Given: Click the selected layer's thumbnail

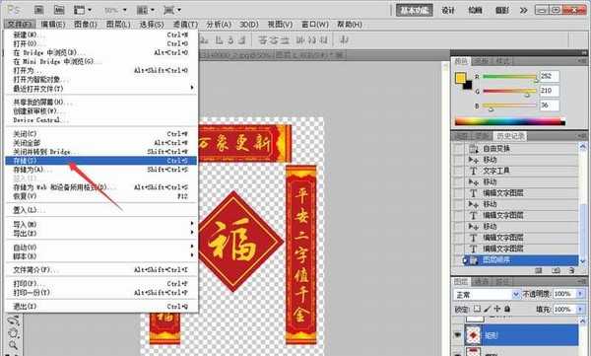Looking at the screenshot, I should tap(473, 335).
